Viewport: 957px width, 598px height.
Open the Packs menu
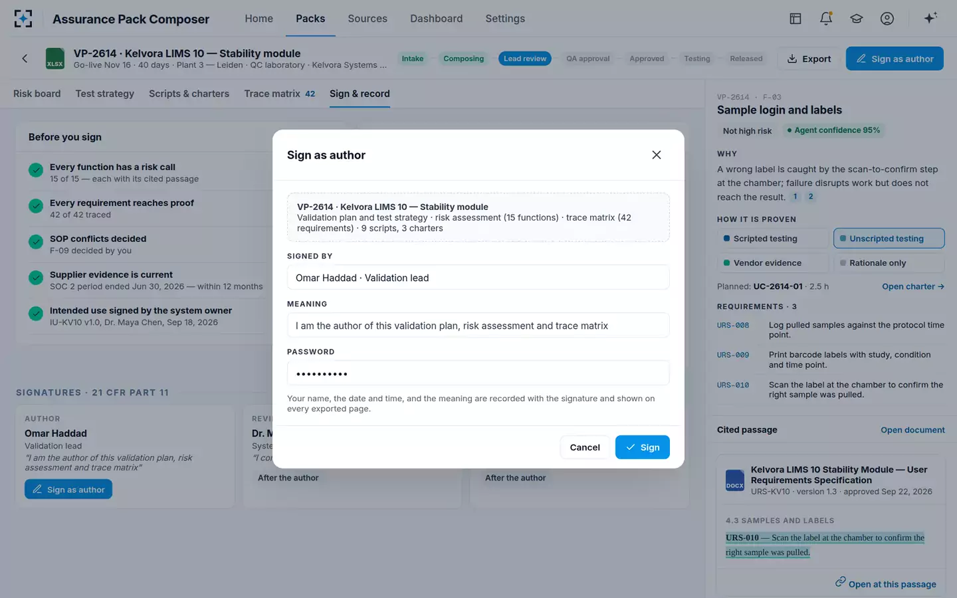click(x=310, y=19)
